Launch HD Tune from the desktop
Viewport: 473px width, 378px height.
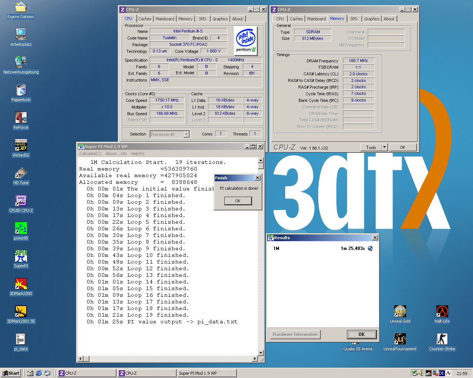21,176
